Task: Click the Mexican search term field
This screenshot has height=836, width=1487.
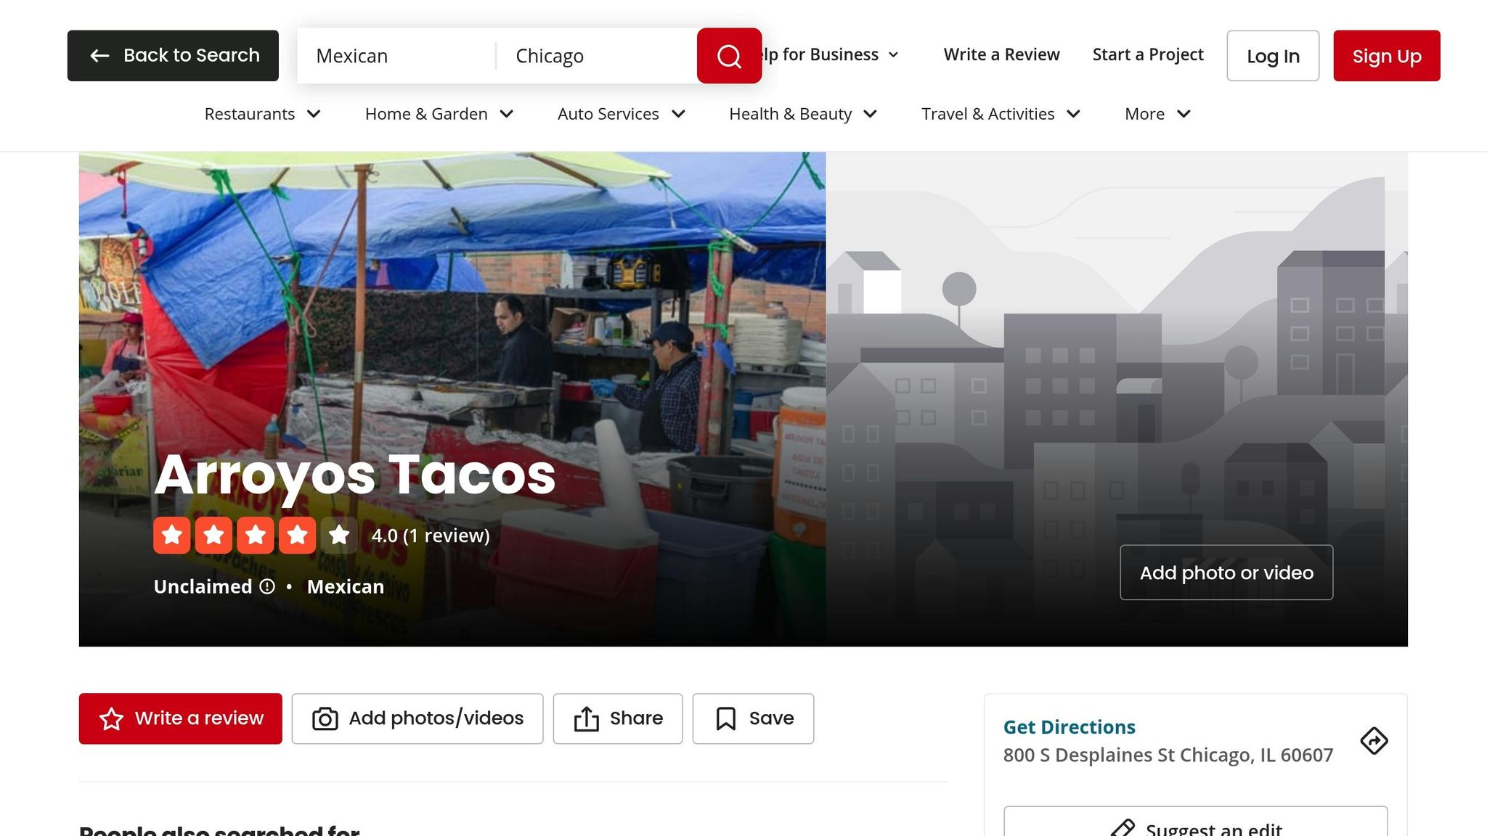Action: tap(396, 56)
